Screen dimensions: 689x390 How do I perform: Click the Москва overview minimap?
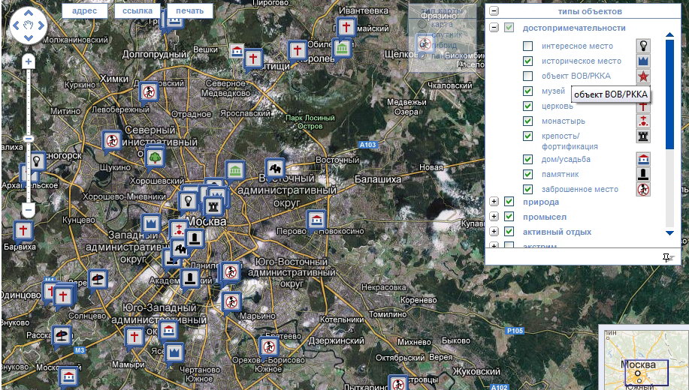(x=642, y=358)
